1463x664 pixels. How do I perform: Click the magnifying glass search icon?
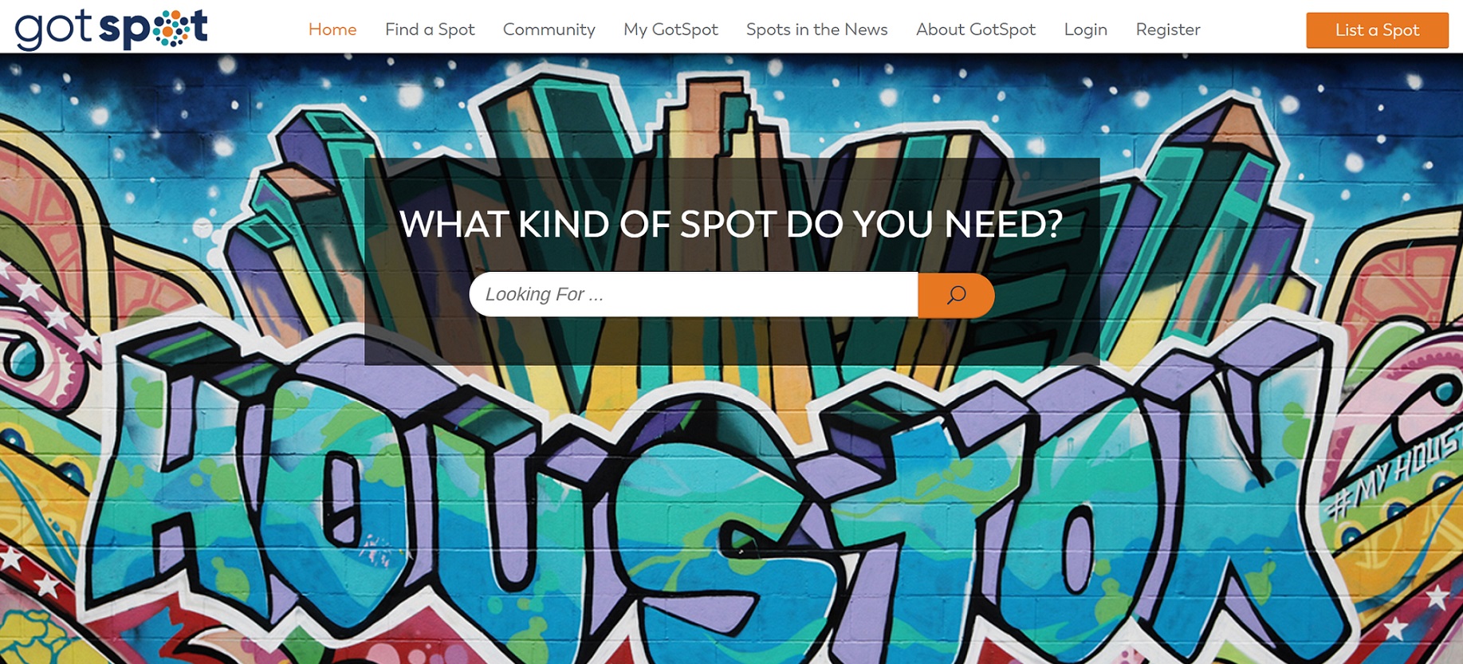coord(956,295)
